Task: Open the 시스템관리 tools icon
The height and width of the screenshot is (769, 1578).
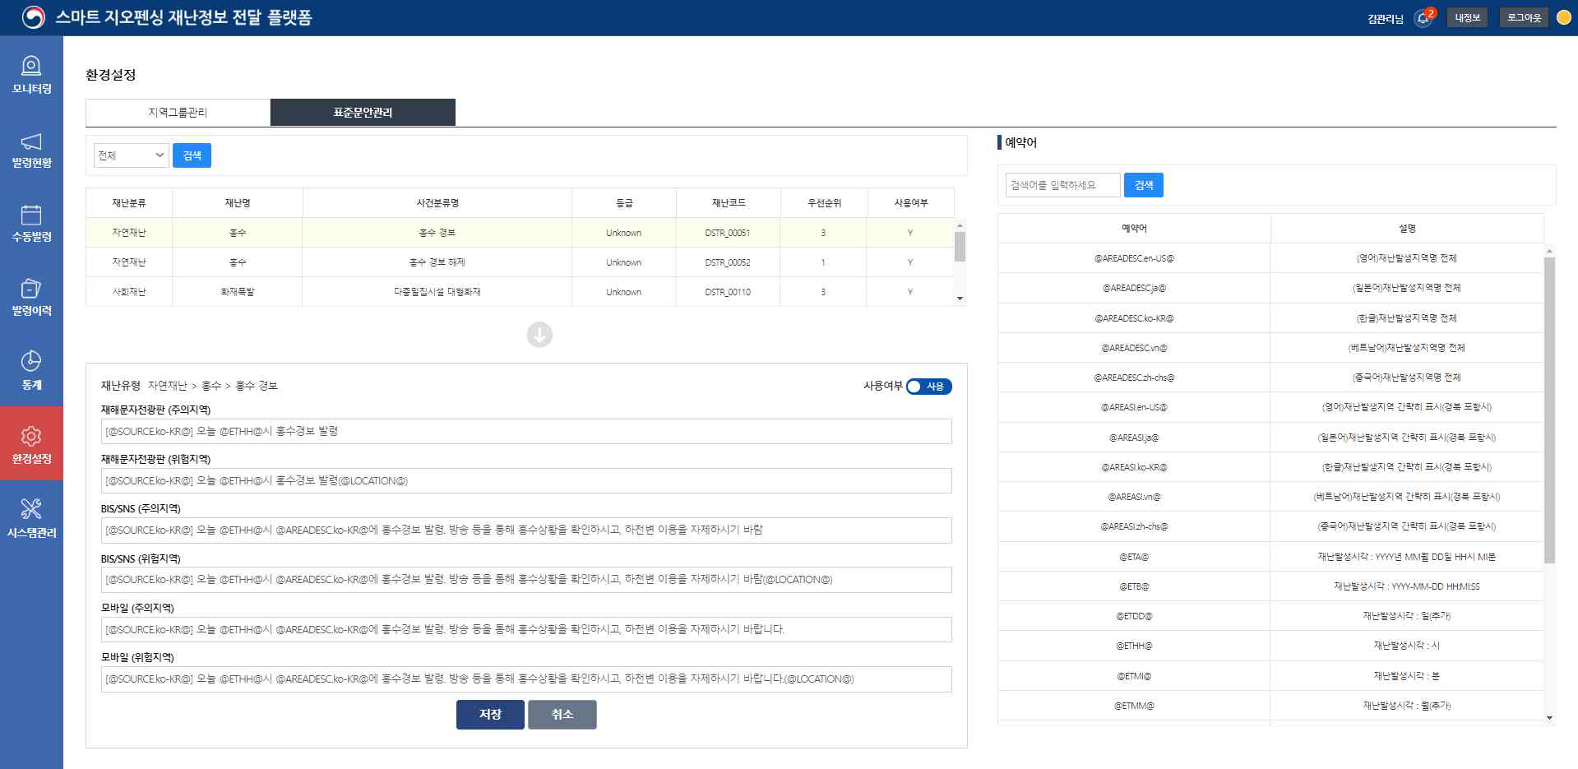Action: coord(31,509)
